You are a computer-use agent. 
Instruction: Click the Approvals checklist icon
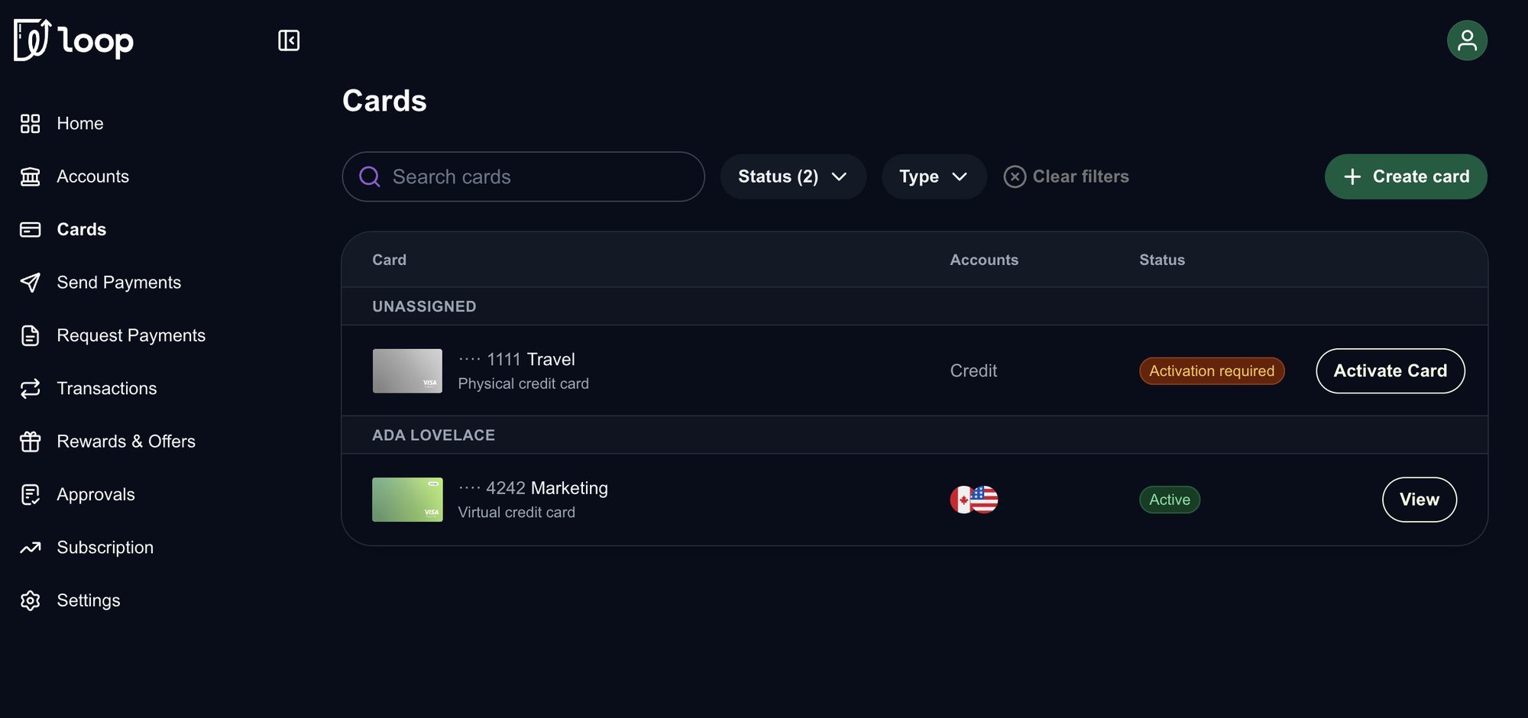tap(31, 495)
